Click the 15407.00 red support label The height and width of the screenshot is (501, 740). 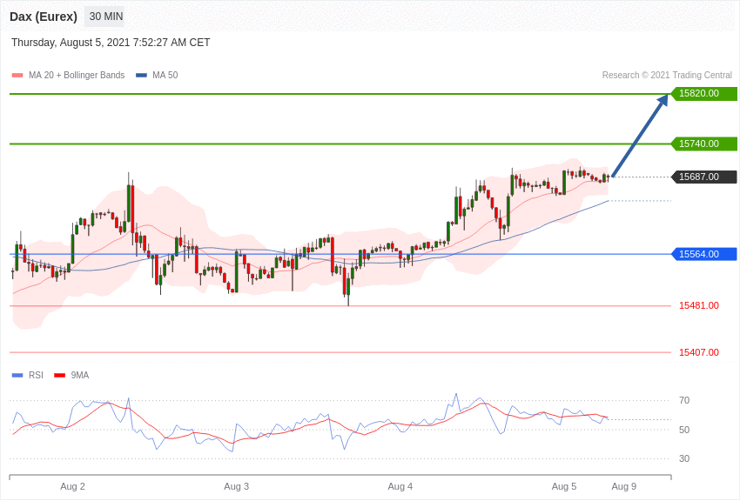699,352
